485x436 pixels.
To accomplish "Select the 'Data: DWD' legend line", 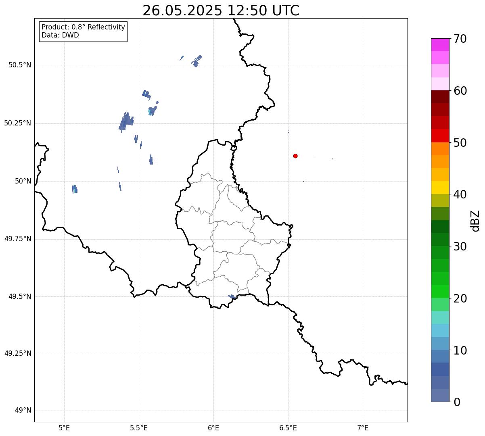I will (60, 35).
